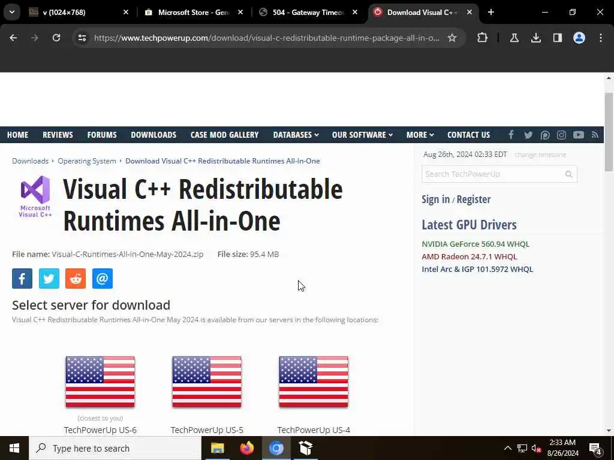This screenshot has width=614, height=460.
Task: Click the Visual C++ Runtimes breadcrumb link
Action: pos(222,161)
